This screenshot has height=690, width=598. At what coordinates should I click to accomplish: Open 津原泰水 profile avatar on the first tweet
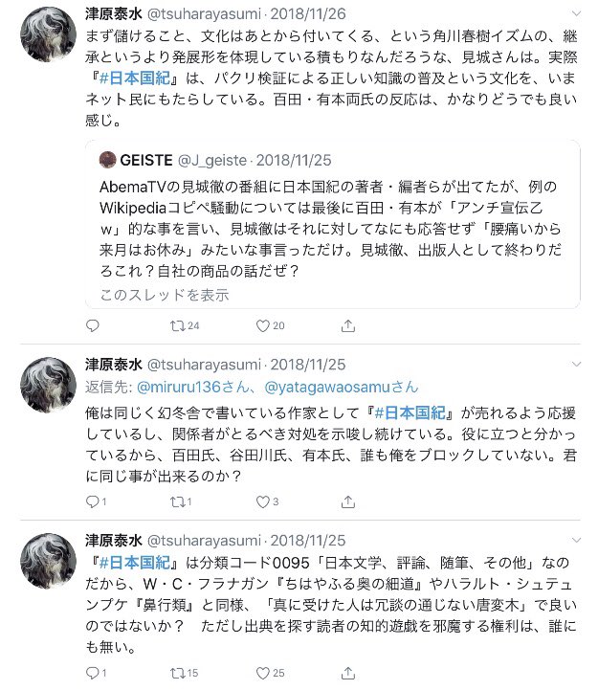point(49,34)
